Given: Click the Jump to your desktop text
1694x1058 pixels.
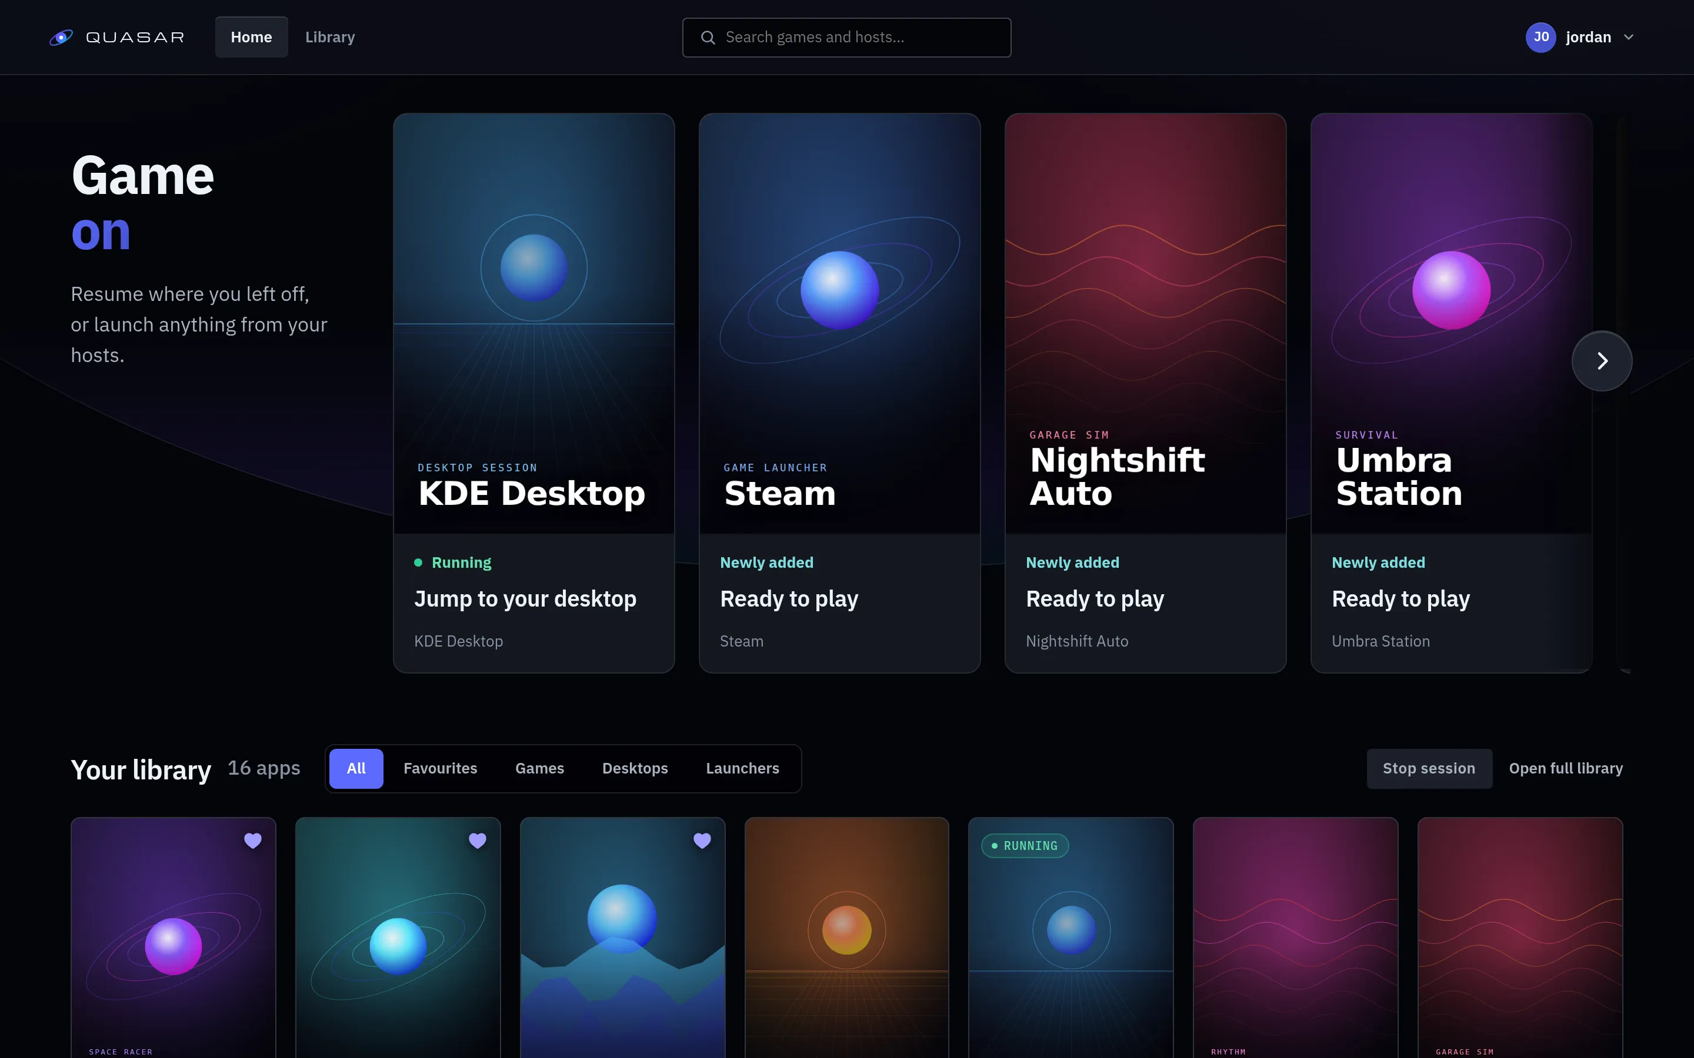Looking at the screenshot, I should coord(525,599).
